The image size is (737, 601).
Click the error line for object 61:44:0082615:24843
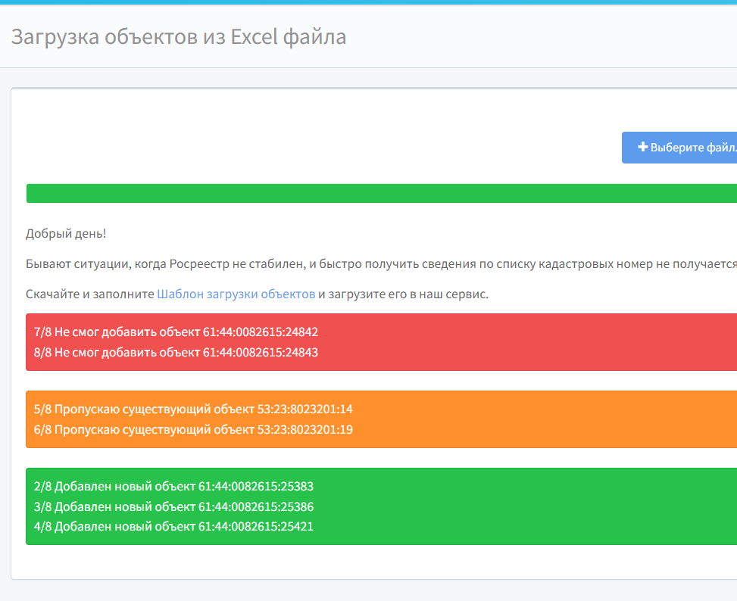(x=176, y=352)
